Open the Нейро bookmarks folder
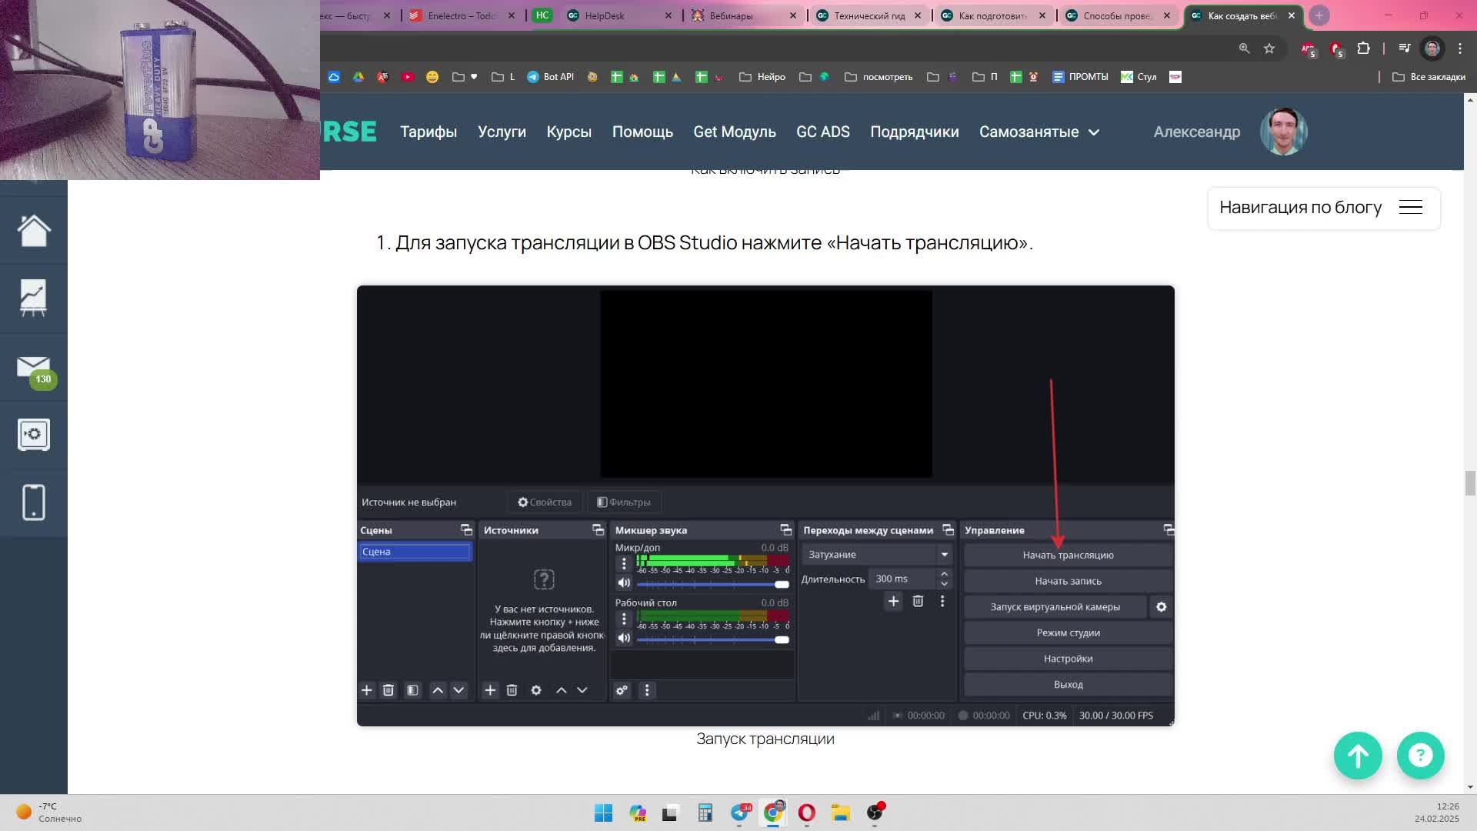 click(x=762, y=77)
